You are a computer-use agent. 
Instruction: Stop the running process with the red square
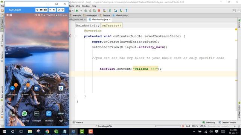(x=99, y=10)
